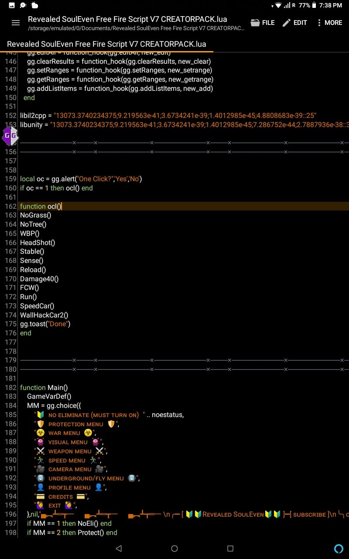Tap the Android home navigation button
Viewport: 349px width, 559px height.
[x=174, y=549]
